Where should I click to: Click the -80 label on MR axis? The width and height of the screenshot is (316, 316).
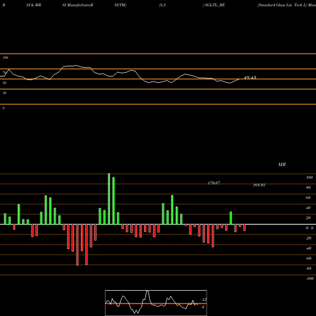[x=308, y=269]
